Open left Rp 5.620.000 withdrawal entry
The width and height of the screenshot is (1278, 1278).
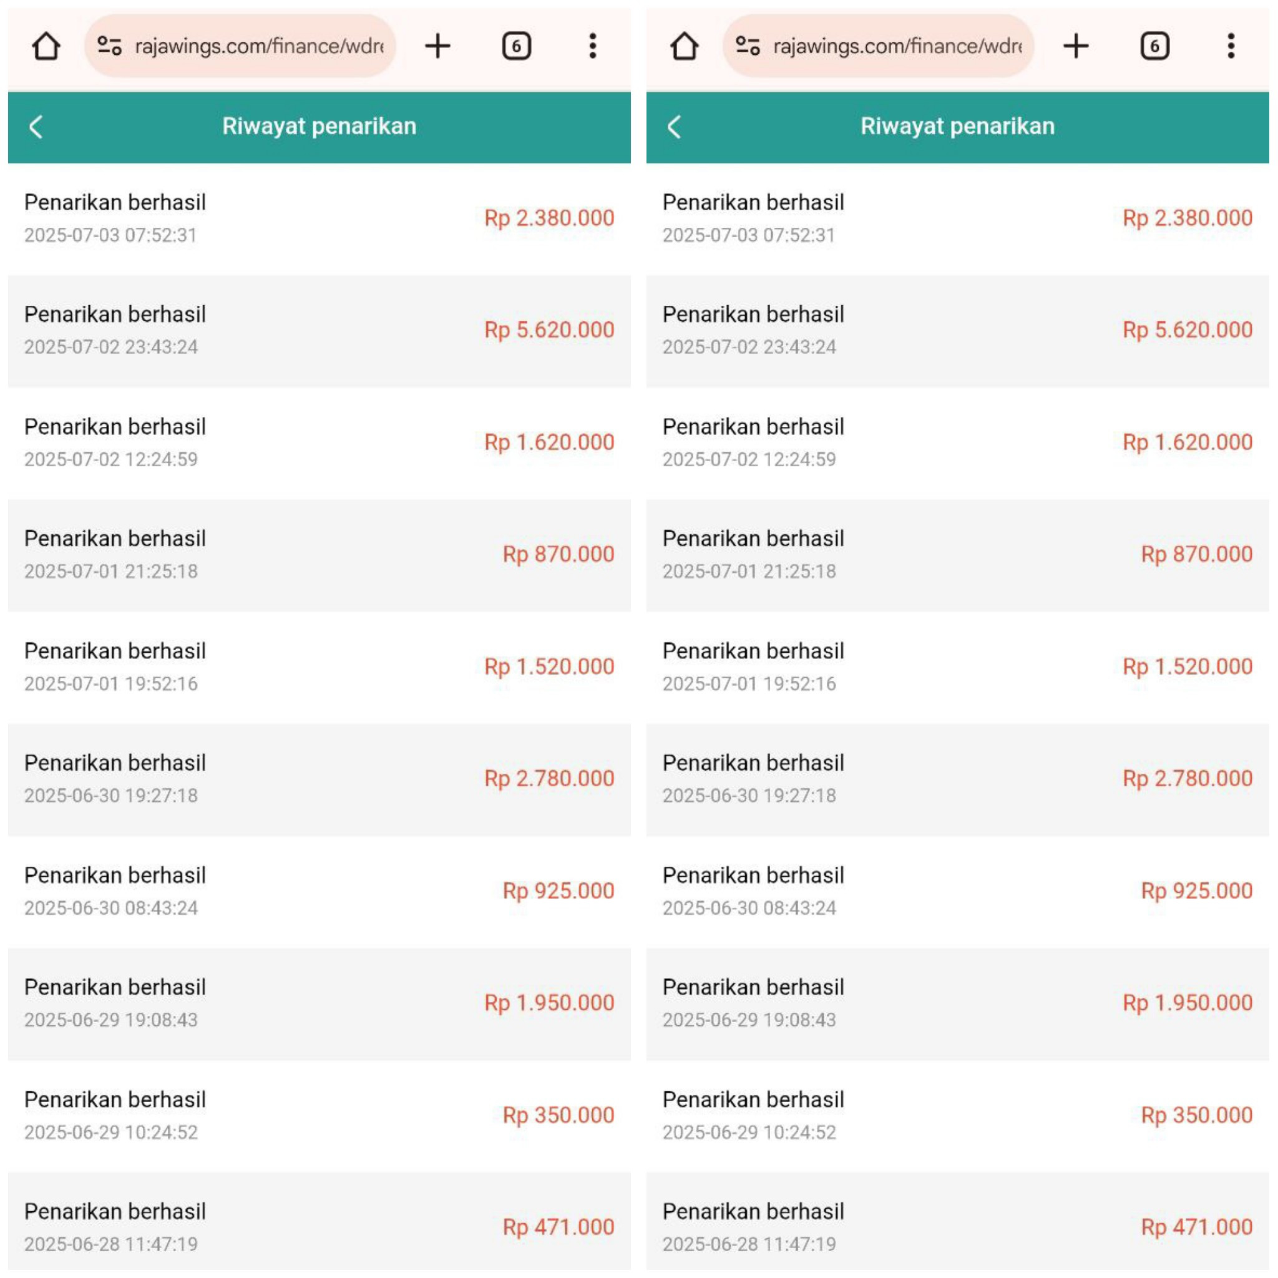point(319,331)
